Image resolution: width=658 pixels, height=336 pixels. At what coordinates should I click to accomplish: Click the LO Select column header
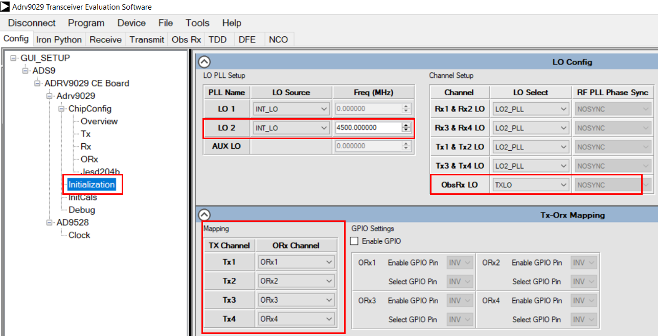(531, 93)
